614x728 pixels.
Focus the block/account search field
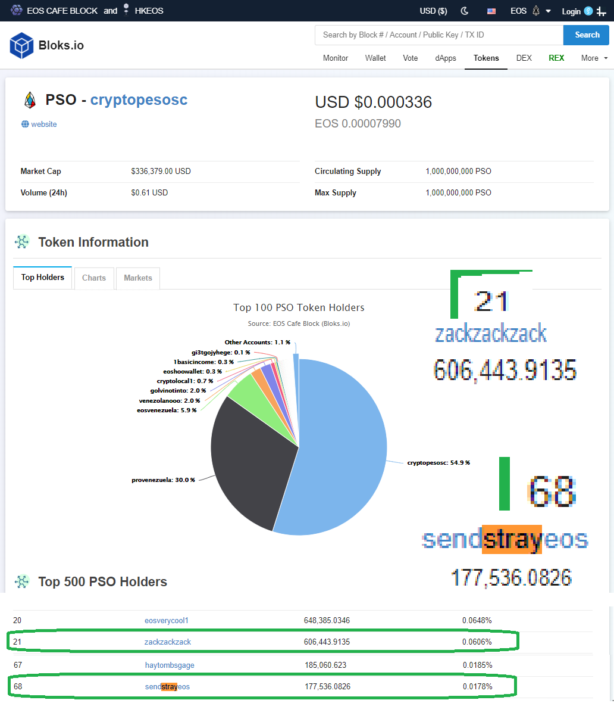[438, 35]
